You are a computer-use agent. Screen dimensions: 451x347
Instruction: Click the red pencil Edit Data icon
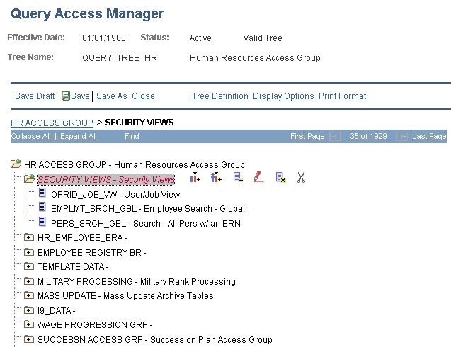(x=258, y=178)
